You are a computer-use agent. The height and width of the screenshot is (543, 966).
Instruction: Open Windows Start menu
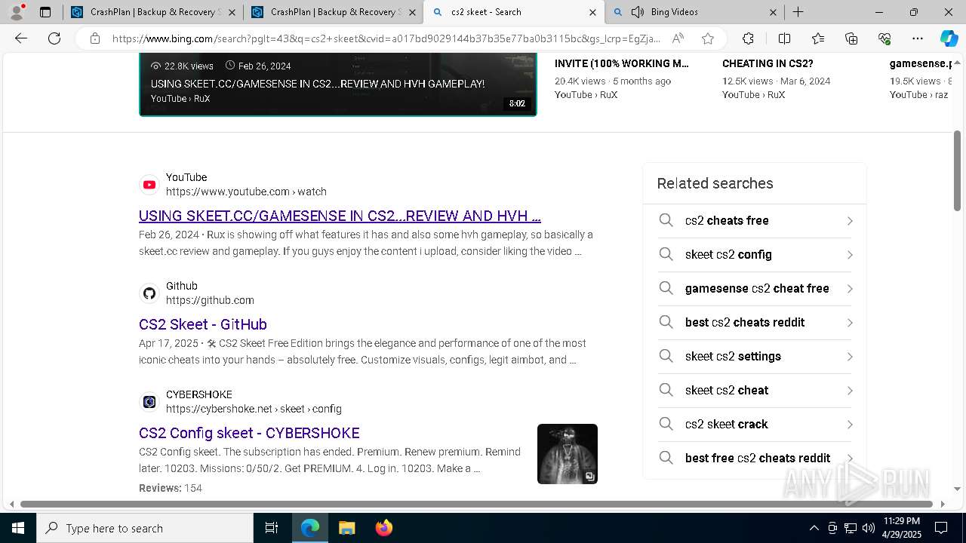17,528
